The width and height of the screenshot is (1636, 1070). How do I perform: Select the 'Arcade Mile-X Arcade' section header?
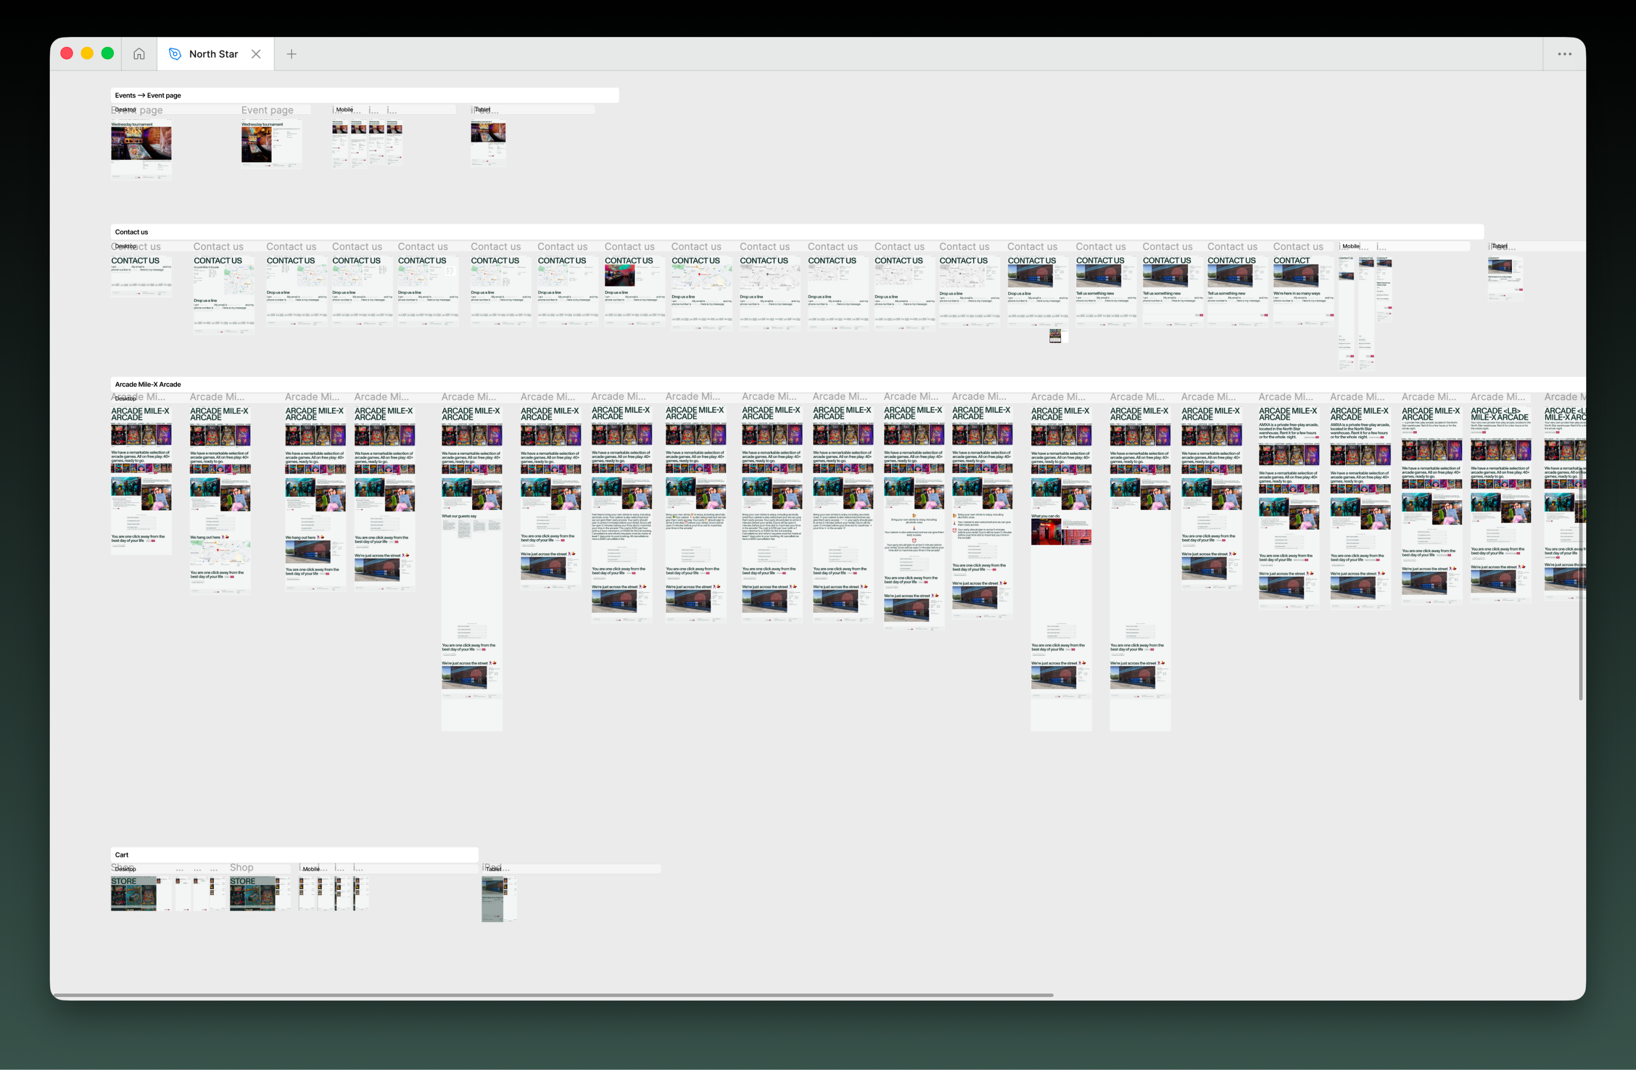pyautogui.click(x=148, y=385)
